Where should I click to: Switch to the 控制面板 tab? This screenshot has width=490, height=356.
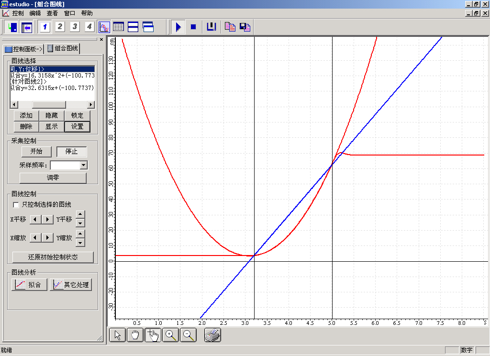[x=23, y=49]
